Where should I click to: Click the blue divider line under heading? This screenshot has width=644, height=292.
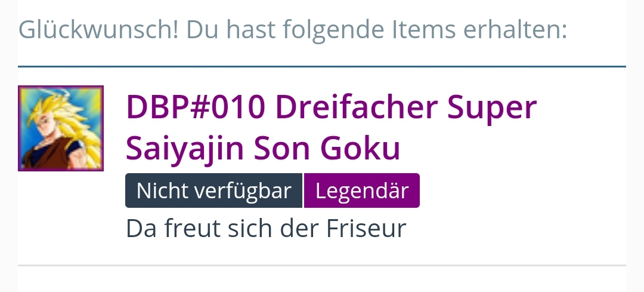coord(322,66)
